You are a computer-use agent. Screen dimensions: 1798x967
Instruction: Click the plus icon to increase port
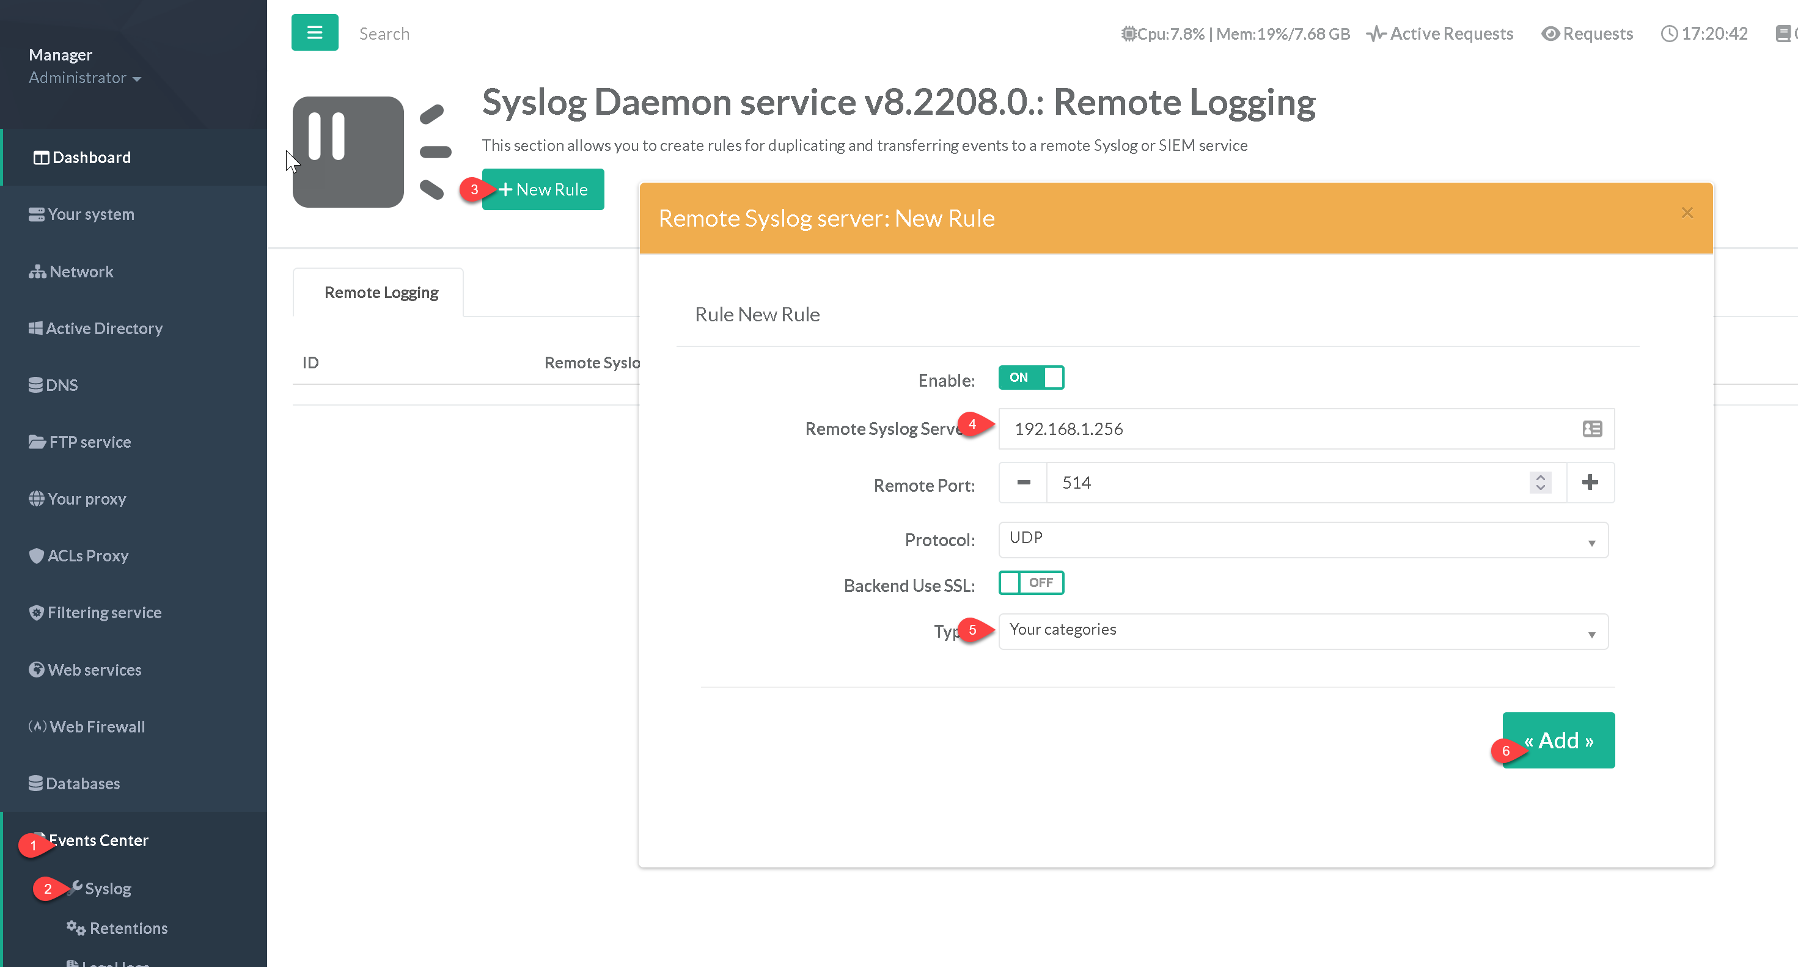click(1590, 482)
